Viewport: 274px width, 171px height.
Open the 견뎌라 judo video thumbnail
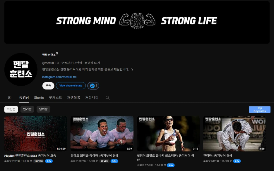(x=234, y=134)
